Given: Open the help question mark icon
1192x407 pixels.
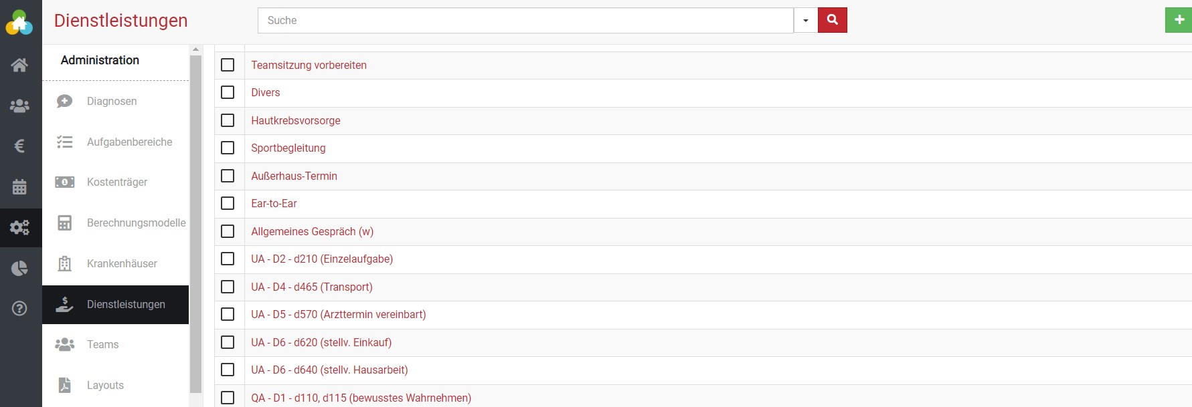Looking at the screenshot, I should [x=19, y=308].
